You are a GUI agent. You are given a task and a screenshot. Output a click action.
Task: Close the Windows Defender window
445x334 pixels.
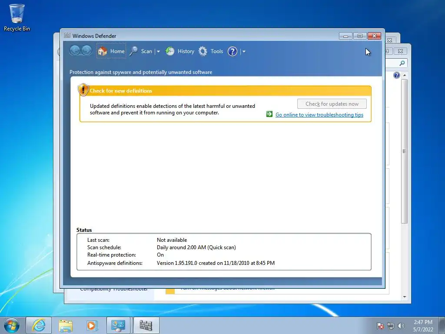(x=374, y=36)
